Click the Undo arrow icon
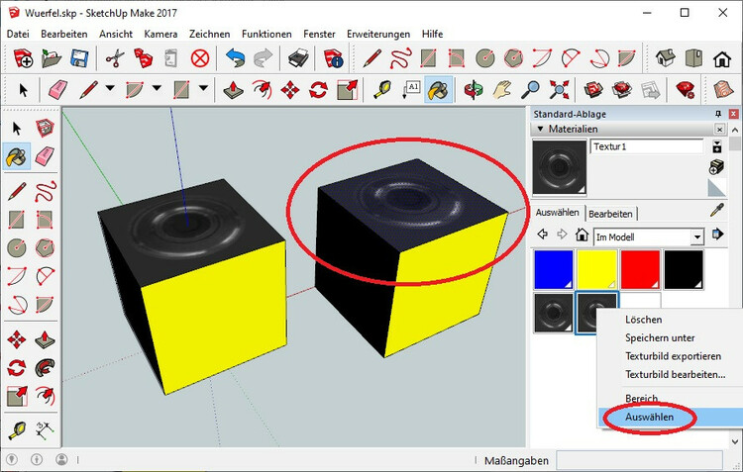Viewport: 743px width, 472px height. pos(235,57)
